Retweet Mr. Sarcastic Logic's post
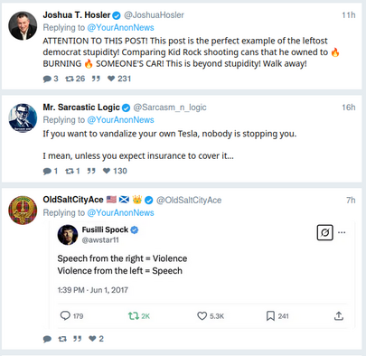 click(70, 171)
